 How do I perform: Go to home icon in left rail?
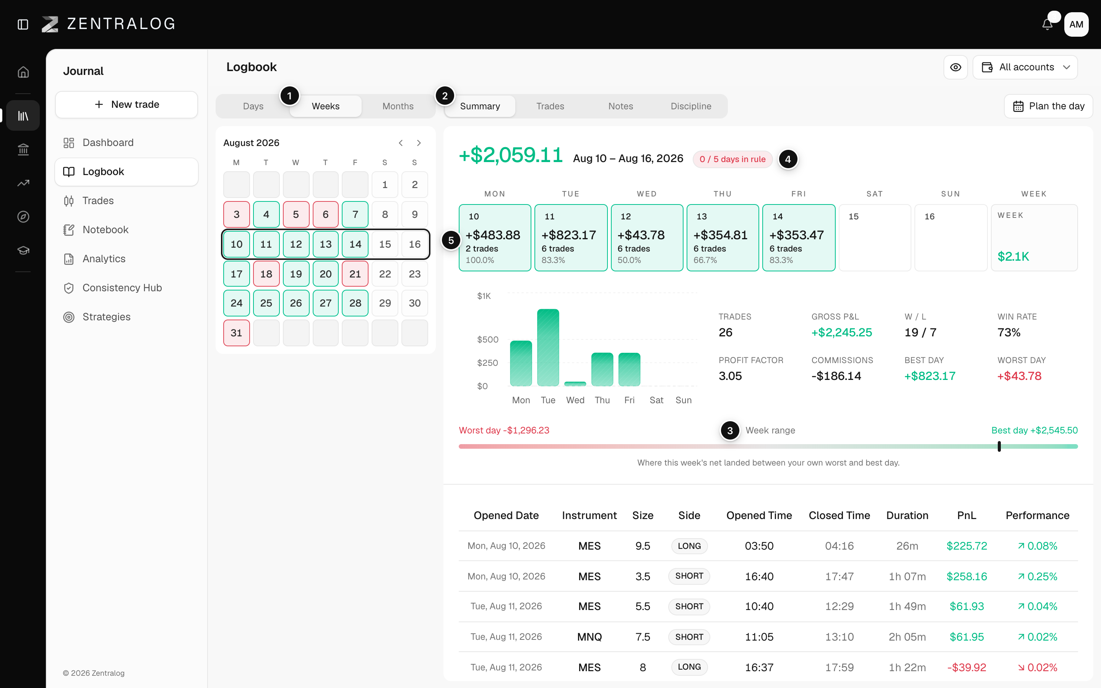(23, 72)
